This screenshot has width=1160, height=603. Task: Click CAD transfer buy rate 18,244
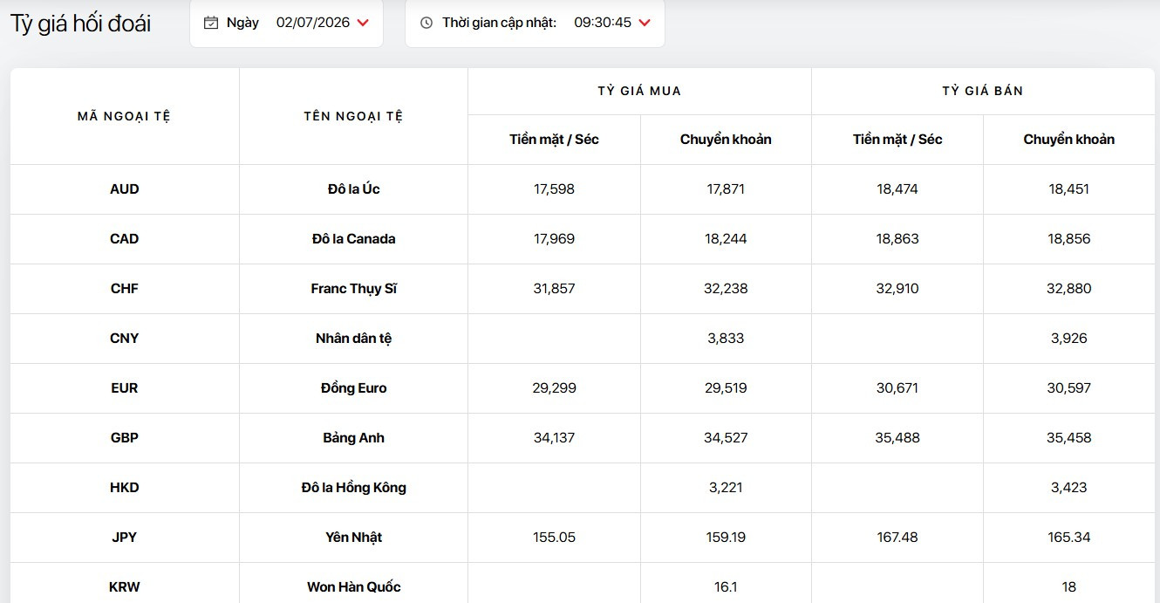click(x=726, y=239)
